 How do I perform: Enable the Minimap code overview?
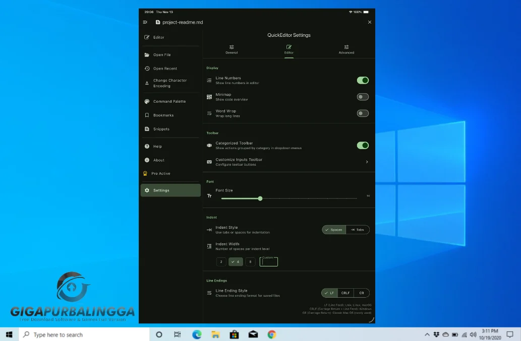pyautogui.click(x=363, y=97)
